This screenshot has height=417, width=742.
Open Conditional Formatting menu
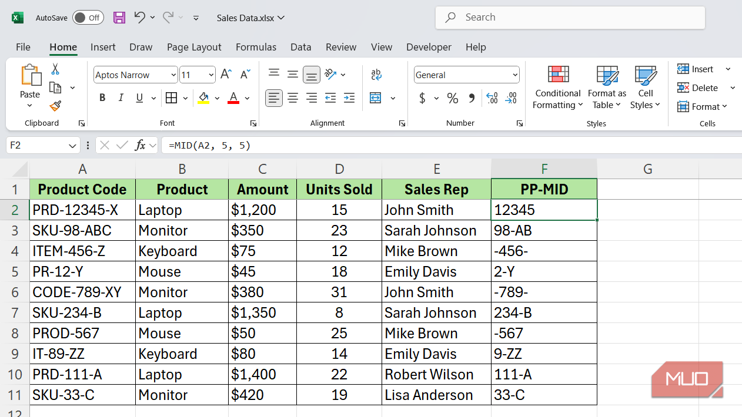(558, 88)
